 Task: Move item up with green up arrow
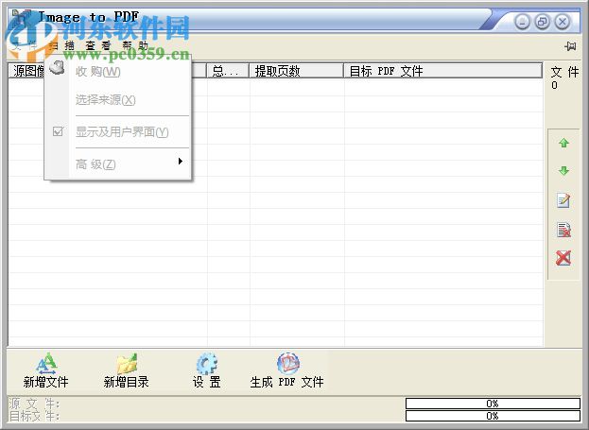point(563,143)
